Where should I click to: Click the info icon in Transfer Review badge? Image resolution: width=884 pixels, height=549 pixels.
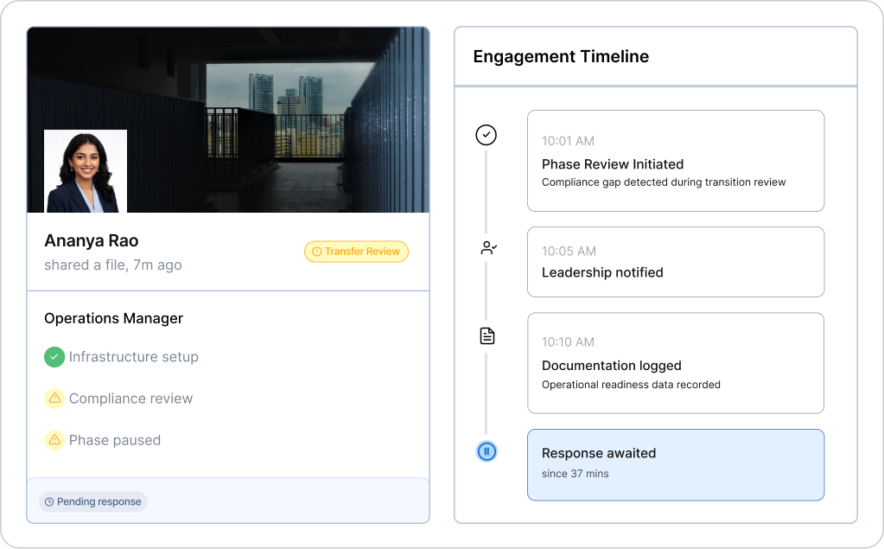pos(316,252)
